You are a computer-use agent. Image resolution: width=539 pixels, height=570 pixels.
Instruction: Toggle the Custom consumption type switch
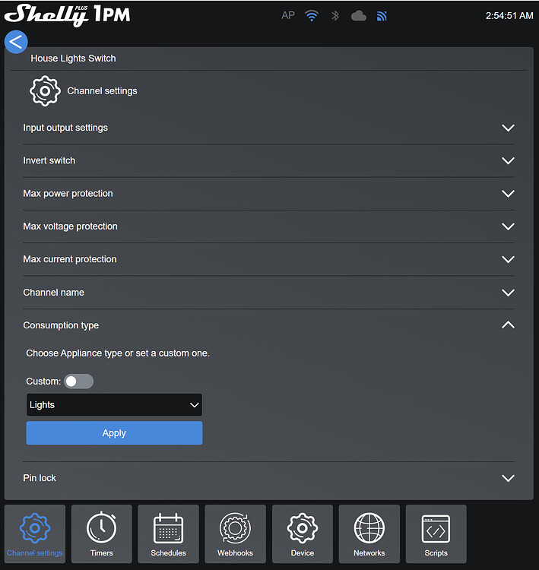(78, 382)
